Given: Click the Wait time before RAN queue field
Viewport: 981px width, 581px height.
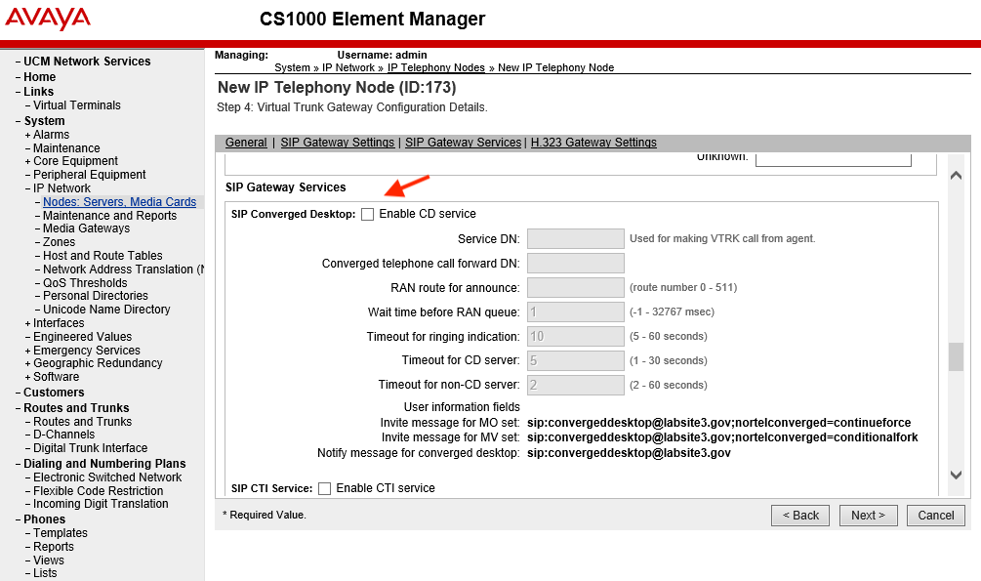Looking at the screenshot, I should pyautogui.click(x=576, y=311).
